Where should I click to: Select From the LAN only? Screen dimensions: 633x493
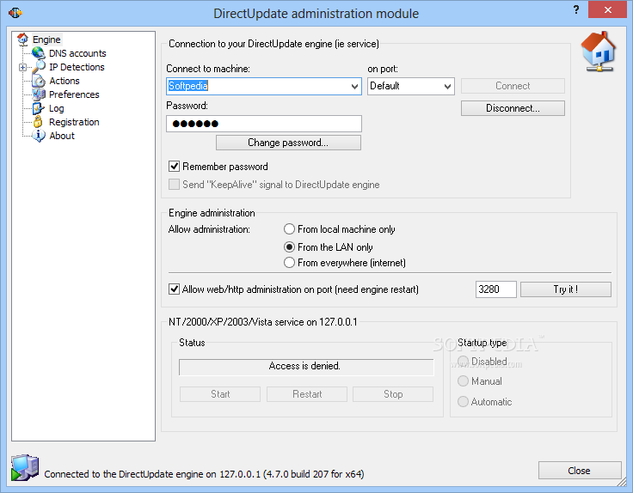tap(289, 246)
